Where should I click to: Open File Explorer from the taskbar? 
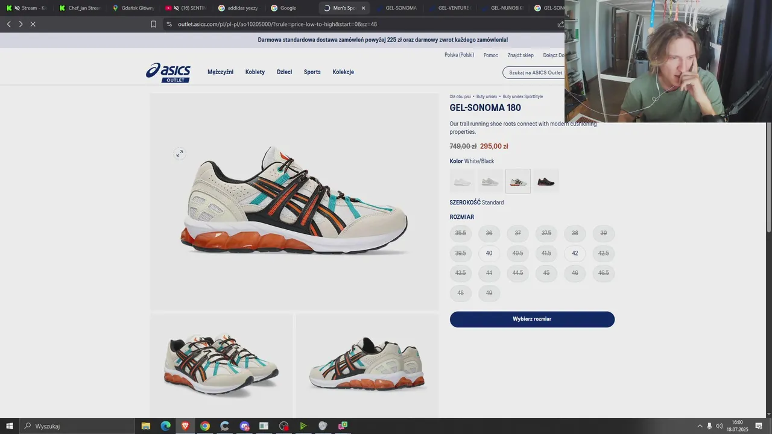(x=145, y=426)
